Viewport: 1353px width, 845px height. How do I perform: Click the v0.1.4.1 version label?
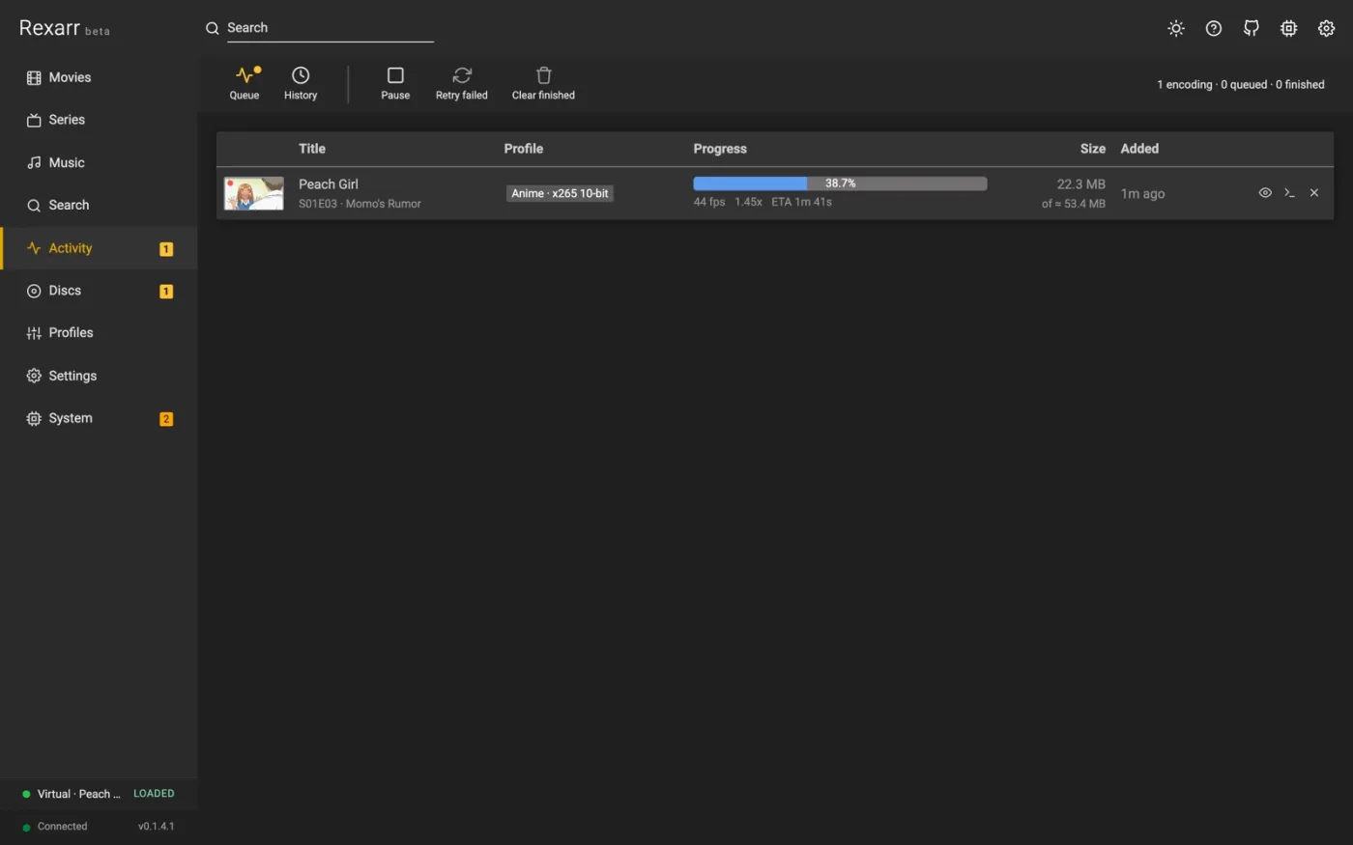(157, 827)
